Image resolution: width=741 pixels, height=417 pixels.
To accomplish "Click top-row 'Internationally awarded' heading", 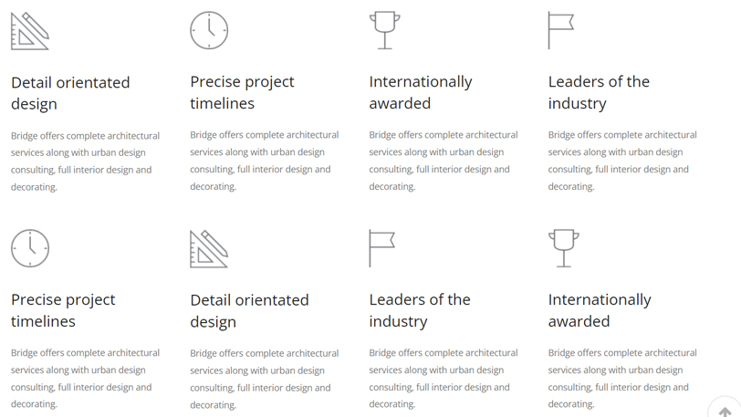I will (x=421, y=92).
